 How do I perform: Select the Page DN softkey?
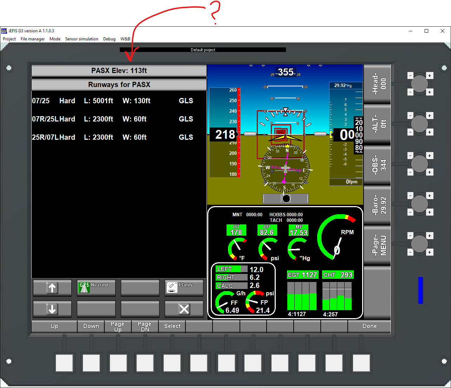pos(145,326)
